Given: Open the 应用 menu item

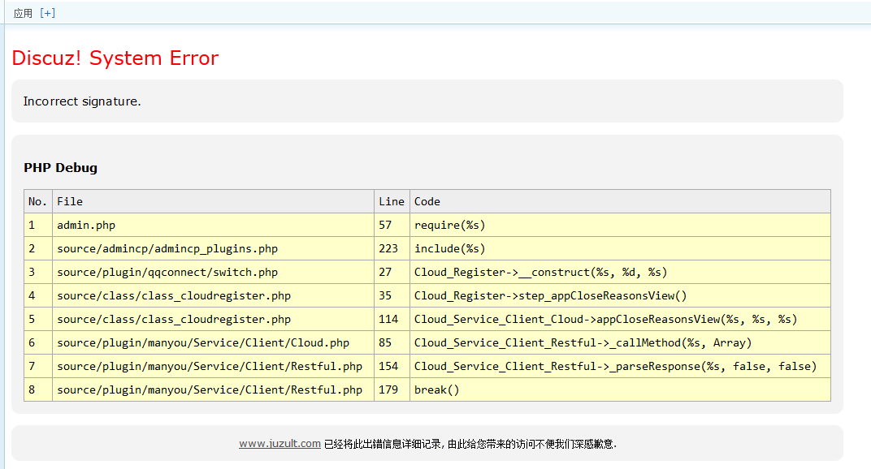Looking at the screenshot, I should click(x=23, y=13).
